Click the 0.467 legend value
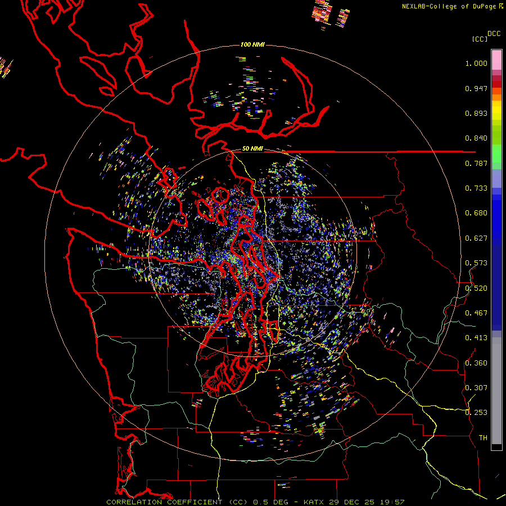Screen dimensions: 506x506 476,313
